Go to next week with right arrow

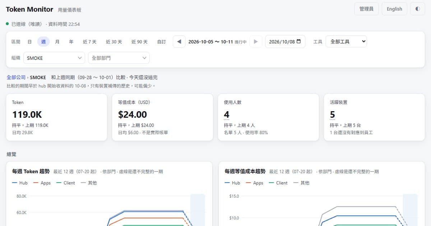tap(256, 42)
